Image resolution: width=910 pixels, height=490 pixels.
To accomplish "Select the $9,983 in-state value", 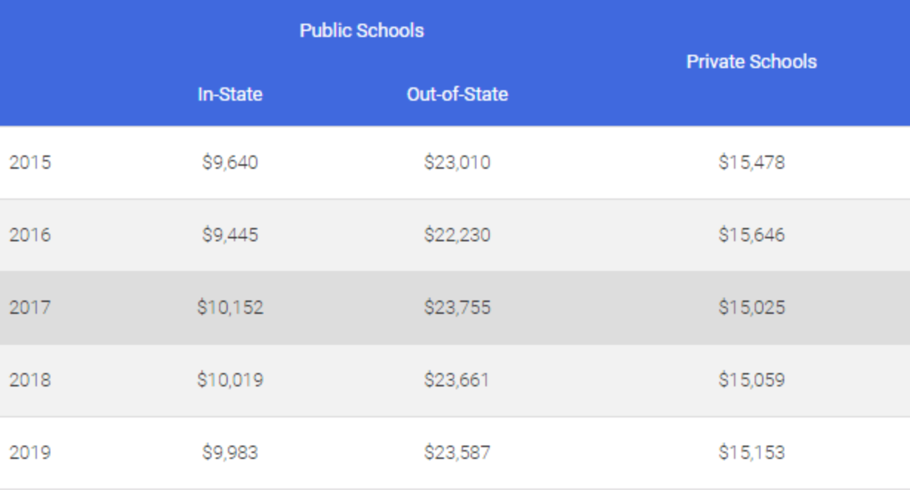I will tap(230, 452).
